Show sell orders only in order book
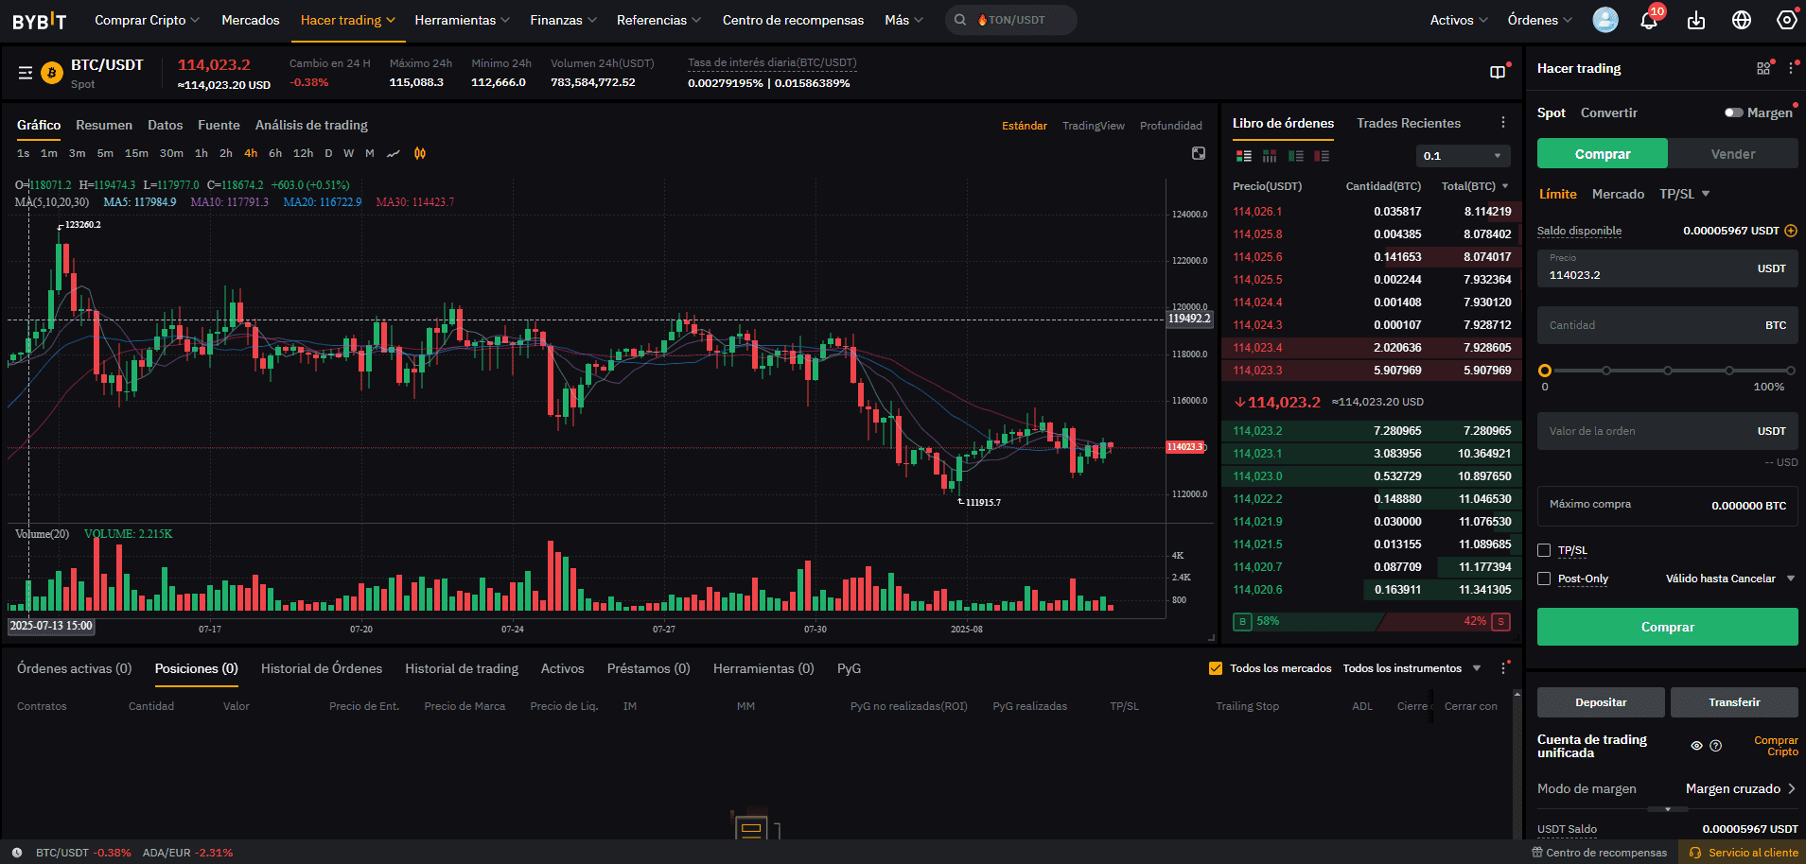This screenshot has width=1806, height=864. coord(1322,156)
